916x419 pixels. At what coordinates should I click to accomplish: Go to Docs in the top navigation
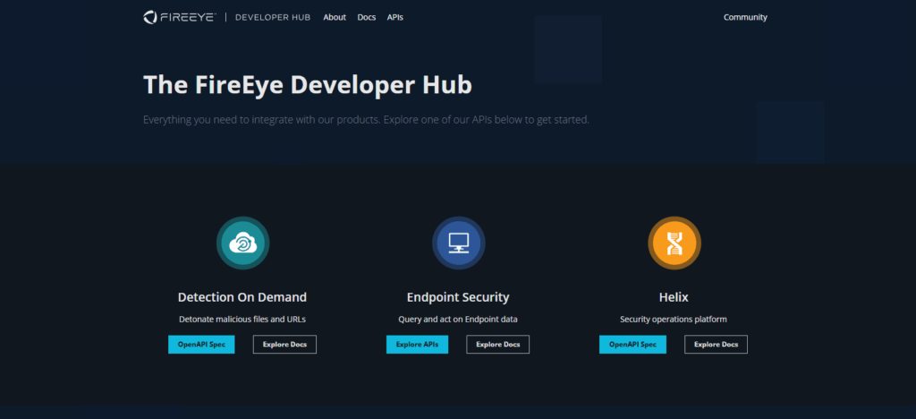(367, 17)
